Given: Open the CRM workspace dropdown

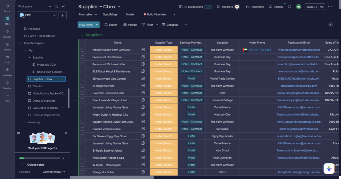Looking at the screenshot, I should pyautogui.click(x=37, y=15).
